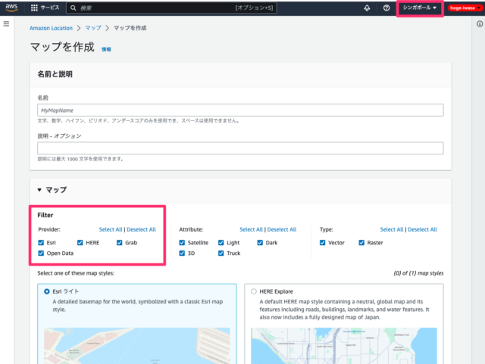Image resolution: width=485 pixels, height=364 pixels.
Task: Open the info panel icon at right edge
Action: click(480, 23)
